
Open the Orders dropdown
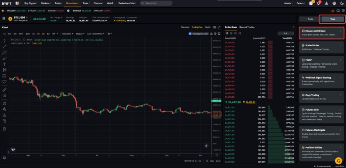[301, 3]
